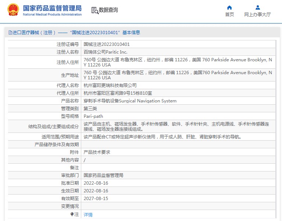The width and height of the screenshot is (282, 221).
Task: Select registration number 国械注进20223010401 cell
Action: (x=107, y=44)
